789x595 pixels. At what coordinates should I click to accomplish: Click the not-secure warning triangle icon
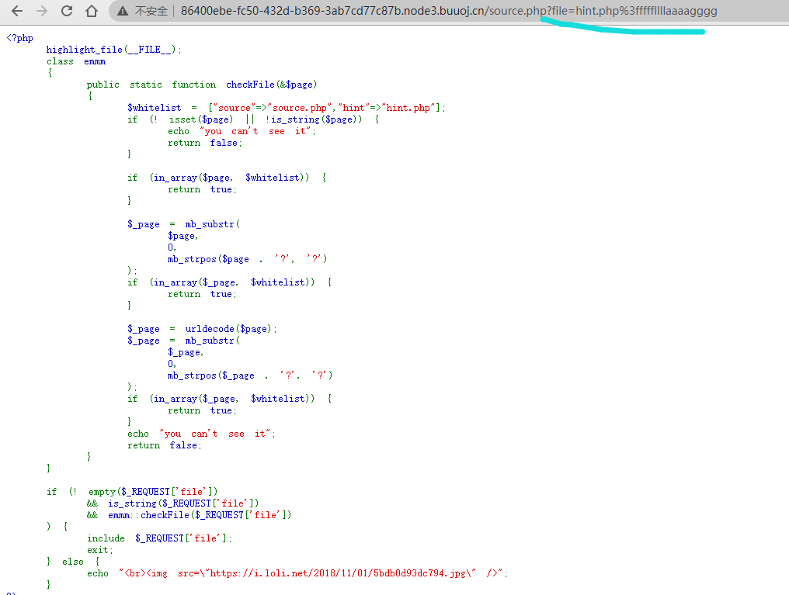tap(122, 11)
